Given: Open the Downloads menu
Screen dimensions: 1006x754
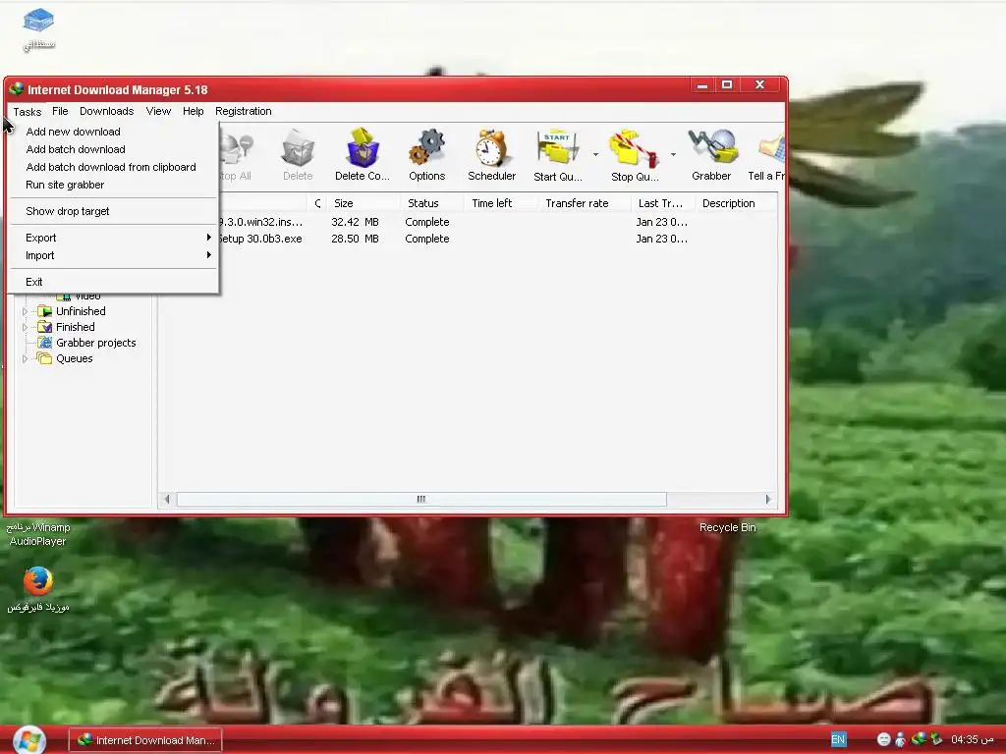Looking at the screenshot, I should coord(106,111).
